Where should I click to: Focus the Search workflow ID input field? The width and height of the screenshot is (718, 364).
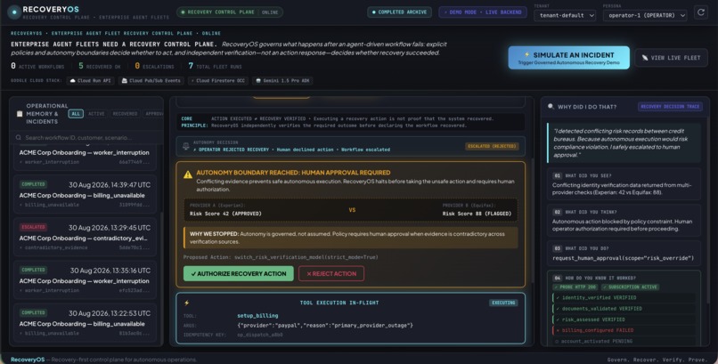point(86,137)
